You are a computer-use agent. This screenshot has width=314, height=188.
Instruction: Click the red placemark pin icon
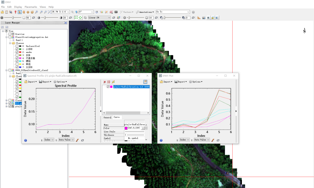(x=15, y=12)
